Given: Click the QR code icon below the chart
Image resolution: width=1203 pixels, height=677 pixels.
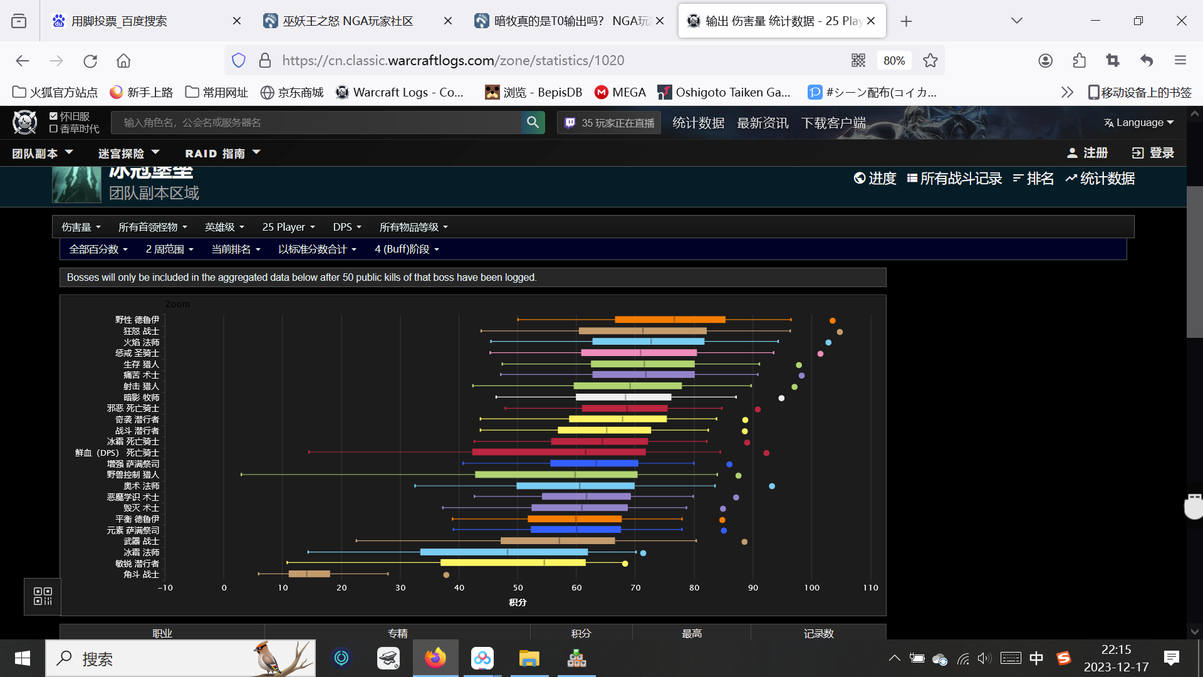Looking at the screenshot, I should tap(42, 596).
